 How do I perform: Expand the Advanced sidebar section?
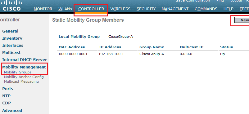(x=12, y=110)
